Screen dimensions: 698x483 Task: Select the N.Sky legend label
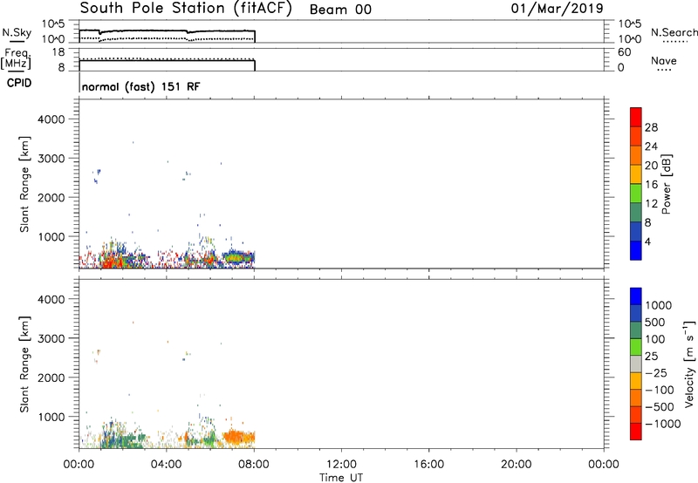pyautogui.click(x=17, y=32)
